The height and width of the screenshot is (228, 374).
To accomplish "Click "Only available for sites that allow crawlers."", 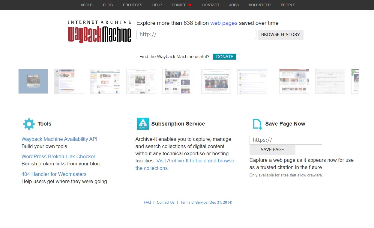I will [286, 175].
